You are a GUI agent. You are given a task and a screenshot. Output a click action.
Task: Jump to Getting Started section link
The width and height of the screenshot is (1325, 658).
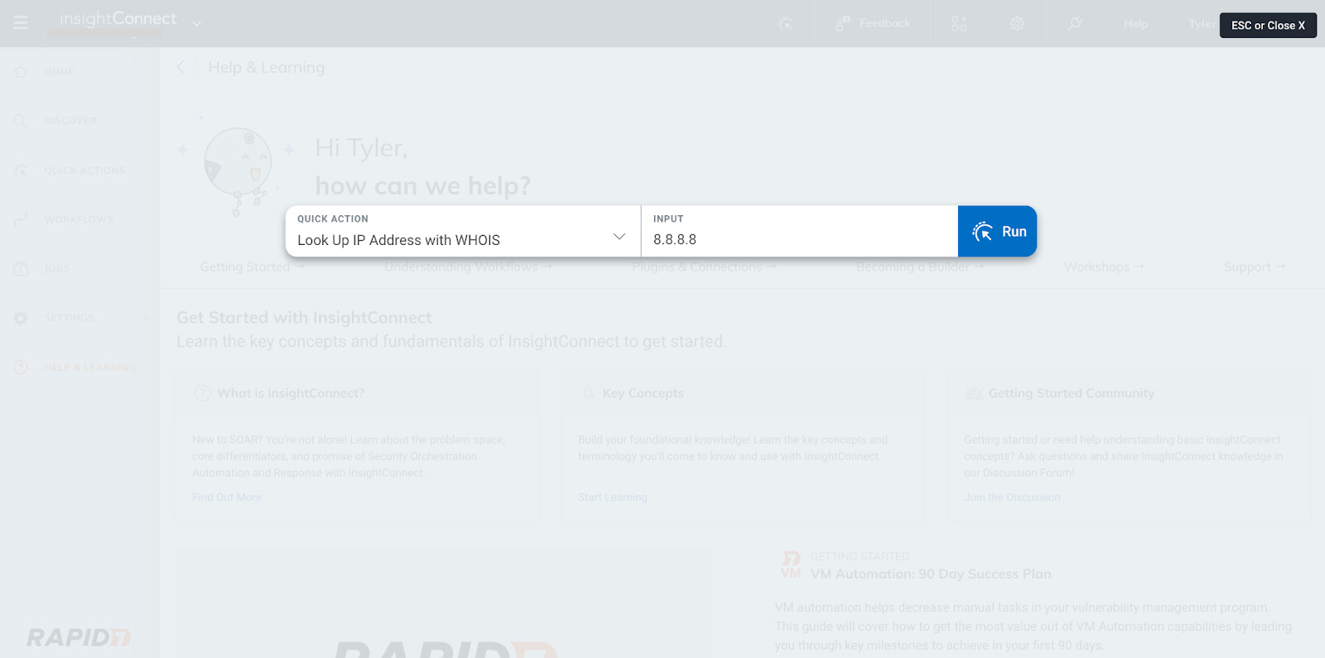tap(253, 267)
